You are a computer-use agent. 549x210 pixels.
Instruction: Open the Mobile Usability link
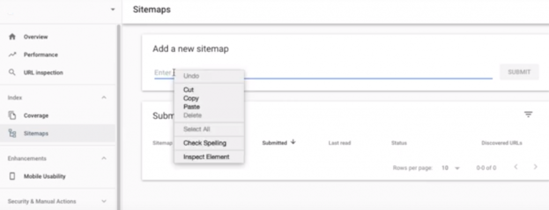point(44,176)
